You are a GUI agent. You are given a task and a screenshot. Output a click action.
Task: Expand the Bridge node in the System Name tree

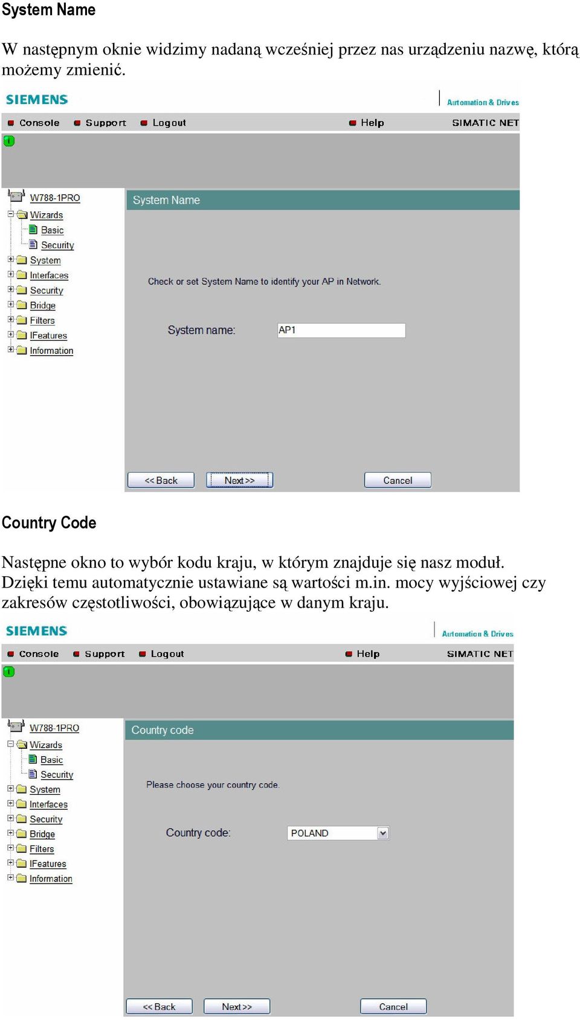point(11,304)
